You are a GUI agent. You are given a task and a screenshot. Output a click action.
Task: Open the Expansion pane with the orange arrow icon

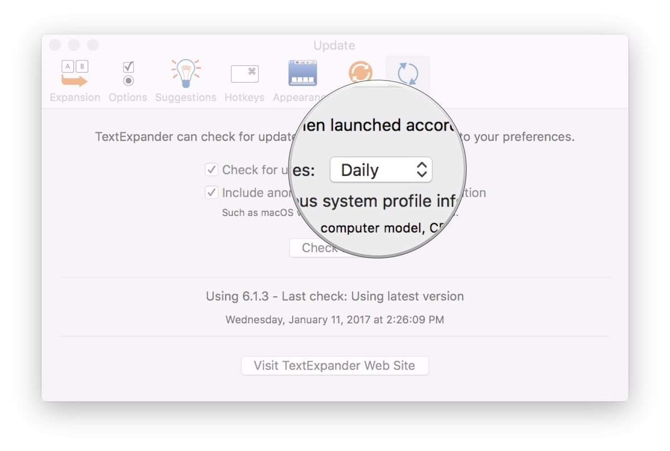point(74,73)
